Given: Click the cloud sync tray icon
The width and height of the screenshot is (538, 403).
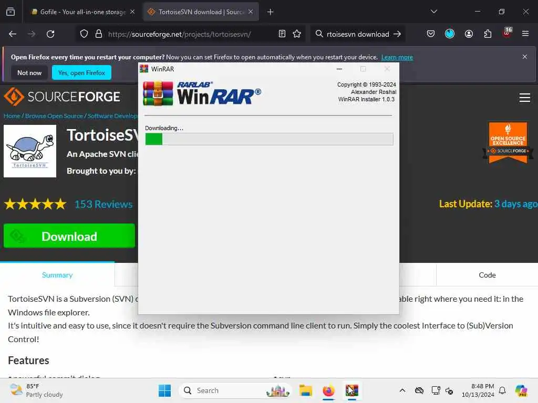Looking at the screenshot, I should coord(419,390).
